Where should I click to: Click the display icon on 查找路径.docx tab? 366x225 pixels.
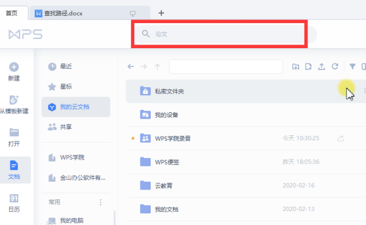click(132, 13)
